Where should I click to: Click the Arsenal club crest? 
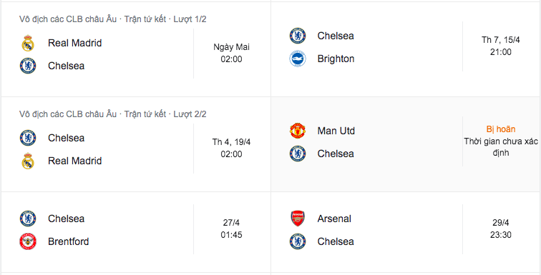click(298, 219)
